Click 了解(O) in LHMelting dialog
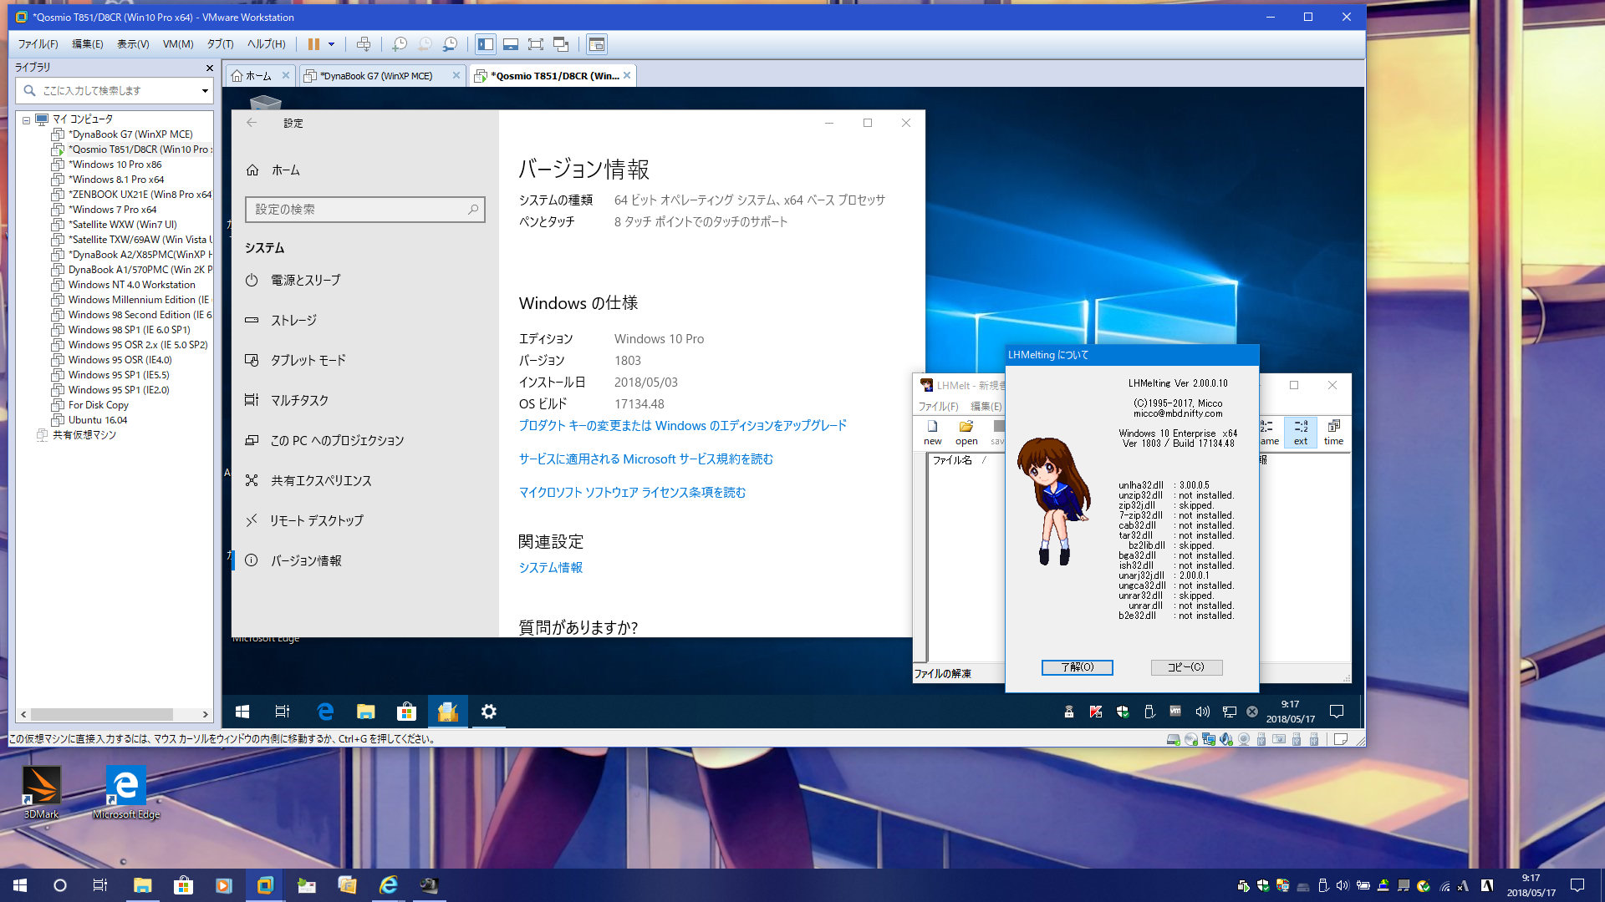1605x902 pixels. (x=1077, y=667)
